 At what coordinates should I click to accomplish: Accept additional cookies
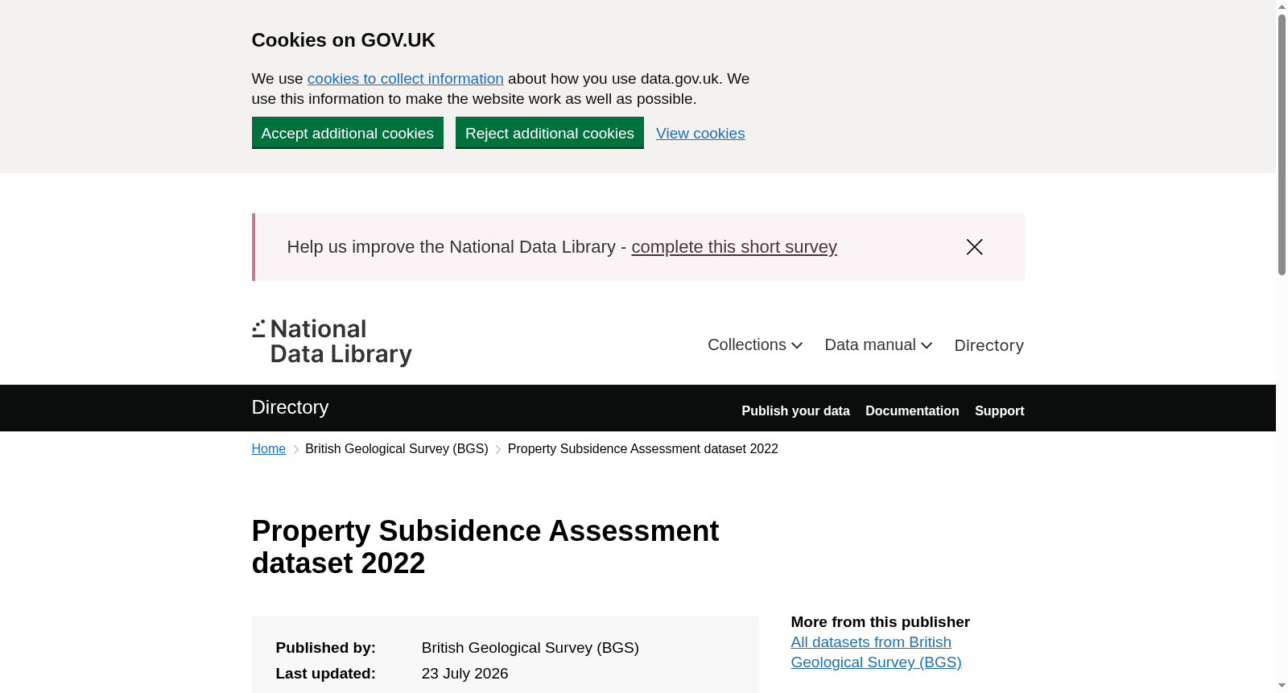348,133
